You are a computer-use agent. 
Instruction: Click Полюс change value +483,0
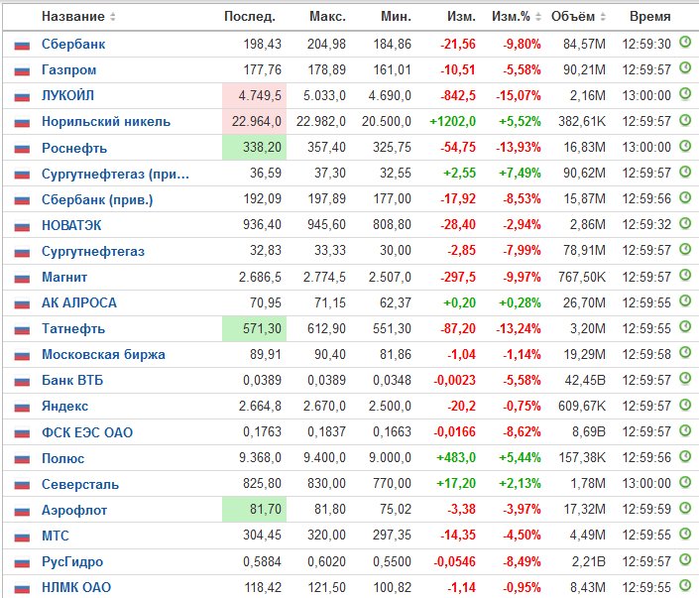tap(456, 457)
